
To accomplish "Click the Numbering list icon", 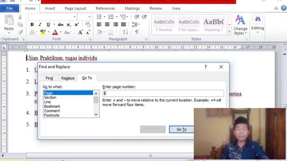I will tap(111, 17).
